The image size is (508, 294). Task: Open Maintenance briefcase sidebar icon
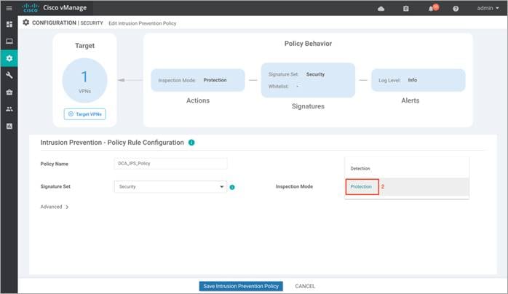point(9,92)
